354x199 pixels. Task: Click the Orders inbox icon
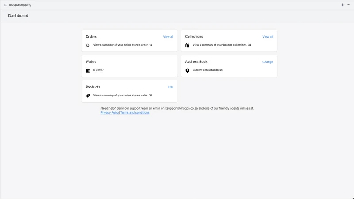(x=88, y=45)
